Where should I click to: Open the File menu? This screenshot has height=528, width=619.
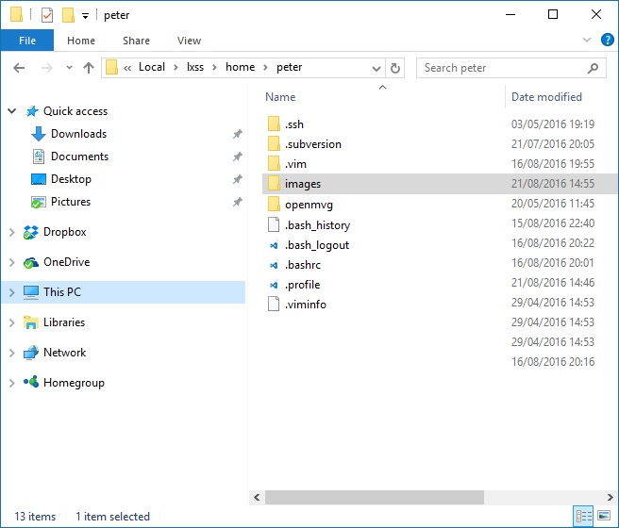[x=27, y=41]
